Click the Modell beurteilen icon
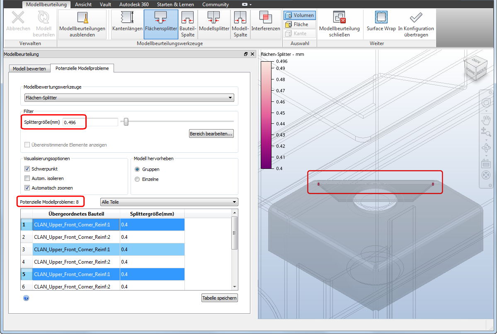This screenshot has height=334, width=497. point(44,17)
